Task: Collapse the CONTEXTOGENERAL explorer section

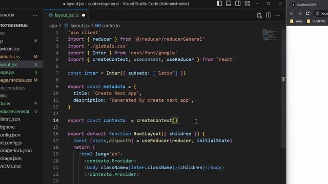Action: (14, 26)
